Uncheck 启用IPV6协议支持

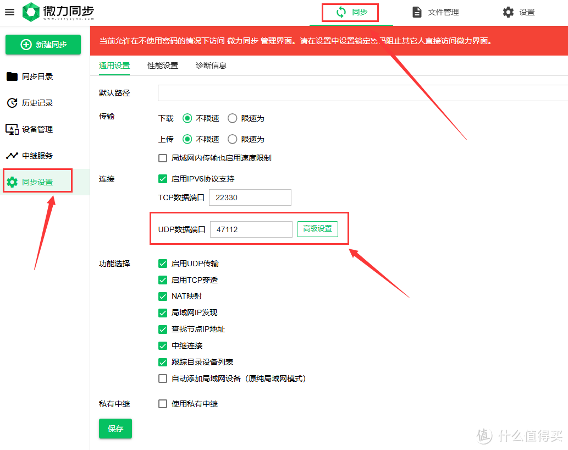click(x=163, y=178)
